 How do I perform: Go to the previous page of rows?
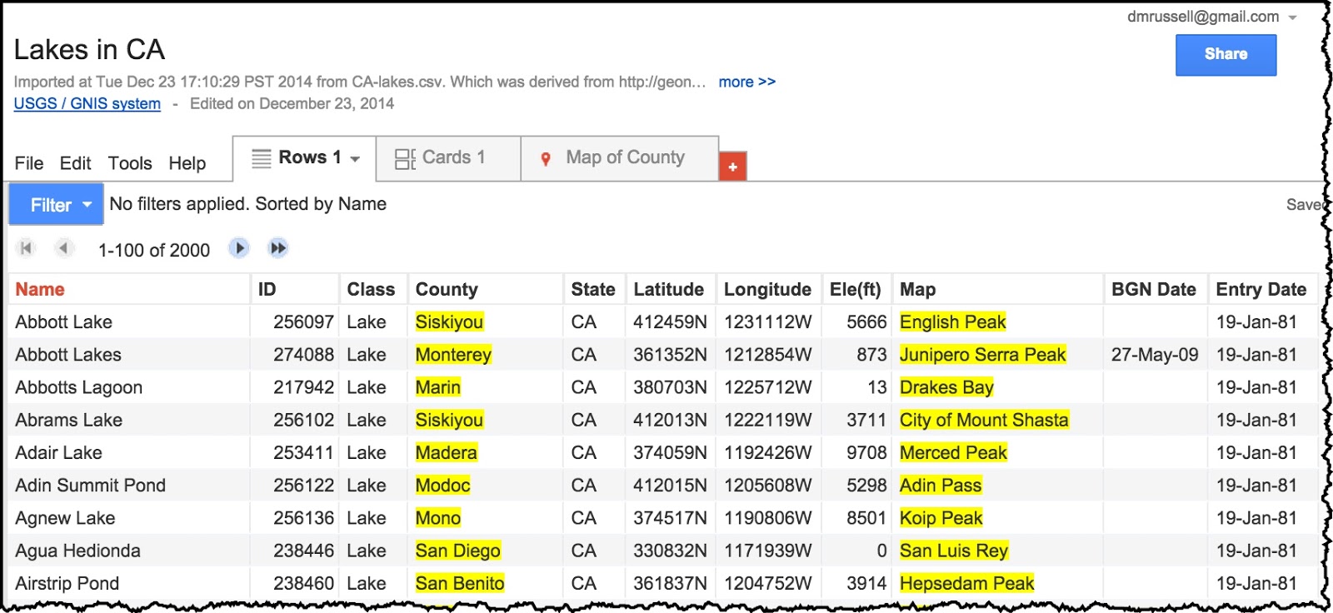[x=63, y=248]
